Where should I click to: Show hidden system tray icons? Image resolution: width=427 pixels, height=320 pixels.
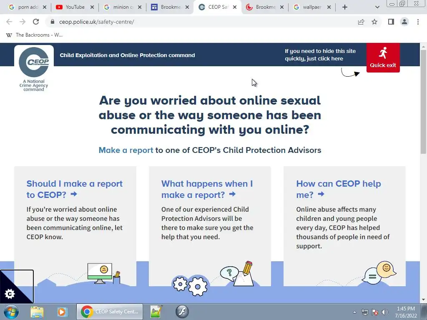click(x=354, y=312)
